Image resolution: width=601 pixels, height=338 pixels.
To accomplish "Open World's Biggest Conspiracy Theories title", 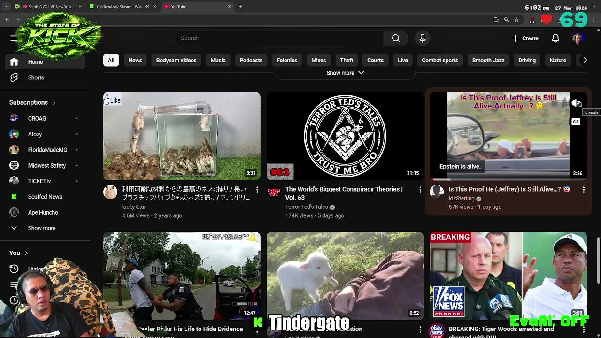I will [344, 193].
